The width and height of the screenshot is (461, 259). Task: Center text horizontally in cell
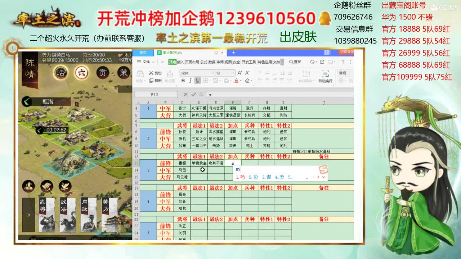click(x=268, y=81)
